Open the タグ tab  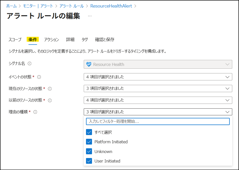point(84,40)
